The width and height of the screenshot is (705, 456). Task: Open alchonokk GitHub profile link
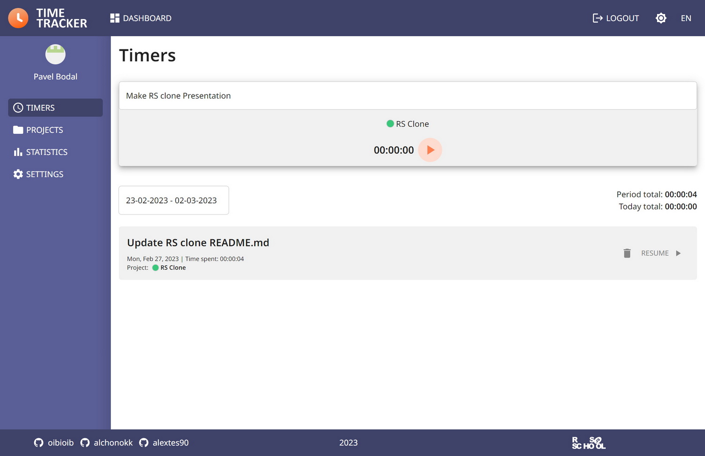[x=107, y=442]
